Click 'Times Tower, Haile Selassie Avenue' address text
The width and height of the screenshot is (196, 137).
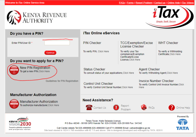[x=103, y=121]
